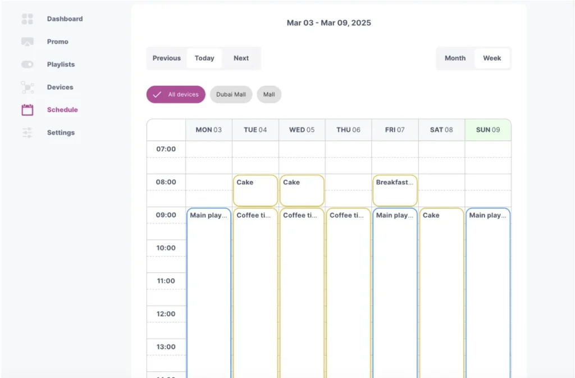Image resolution: width=575 pixels, height=378 pixels.
Task: Jump to Today in the schedule
Action: [x=204, y=58]
